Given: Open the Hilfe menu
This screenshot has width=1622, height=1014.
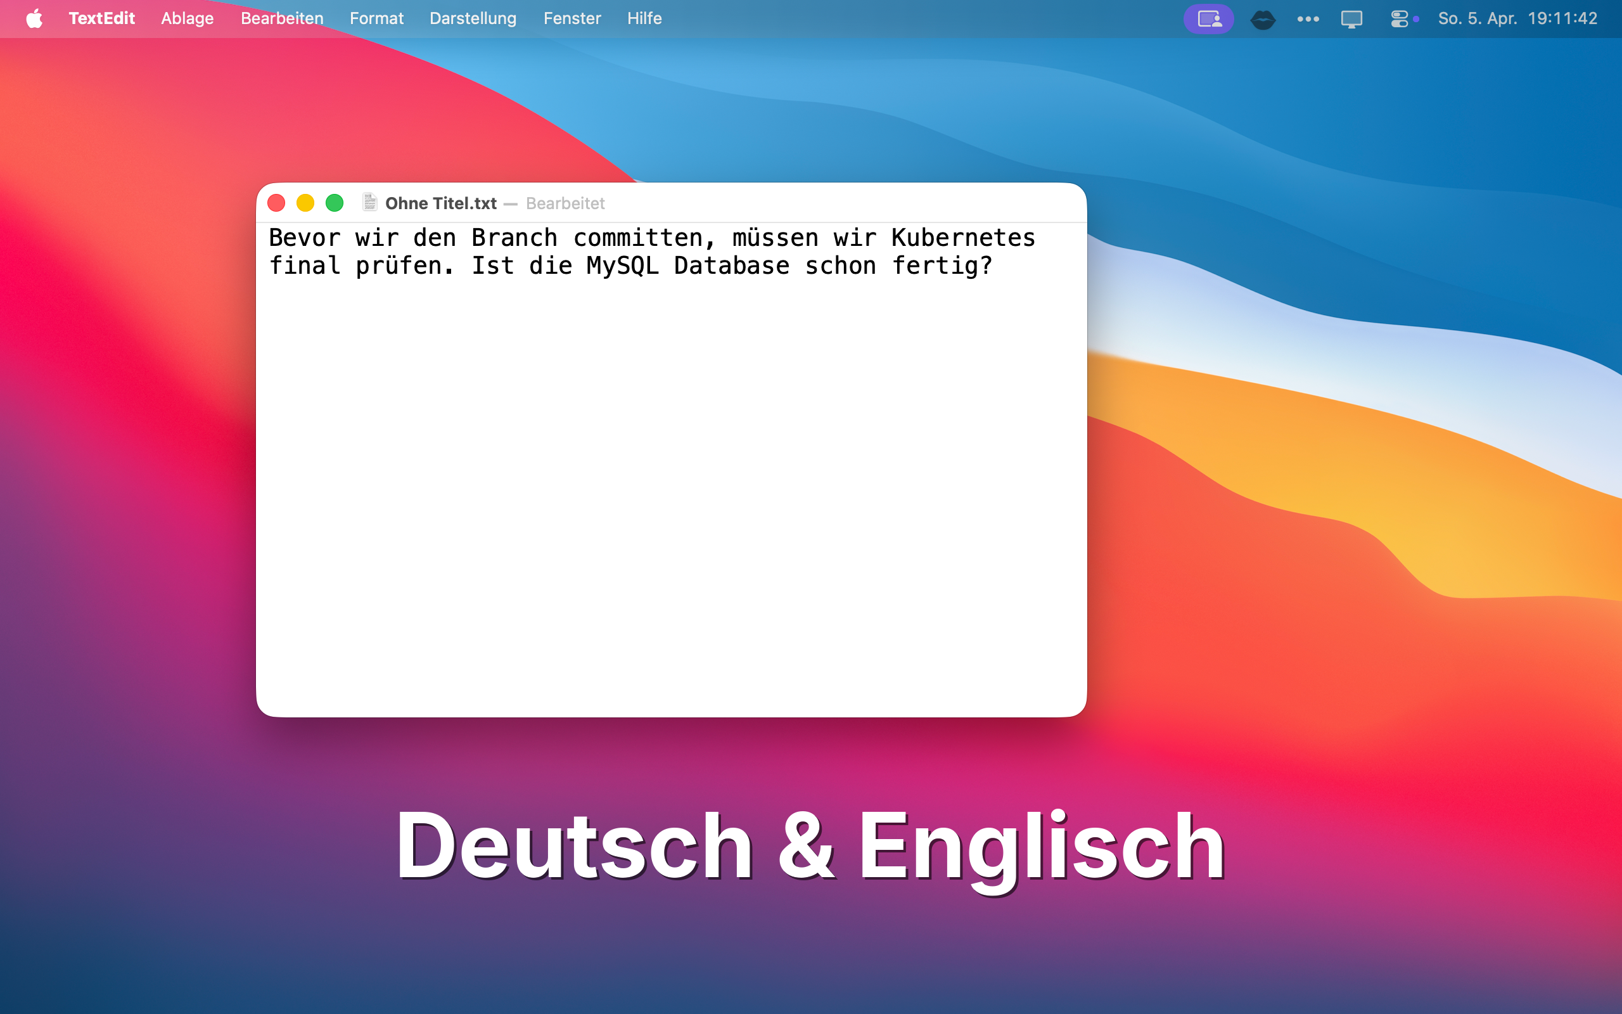Looking at the screenshot, I should pyautogui.click(x=644, y=18).
